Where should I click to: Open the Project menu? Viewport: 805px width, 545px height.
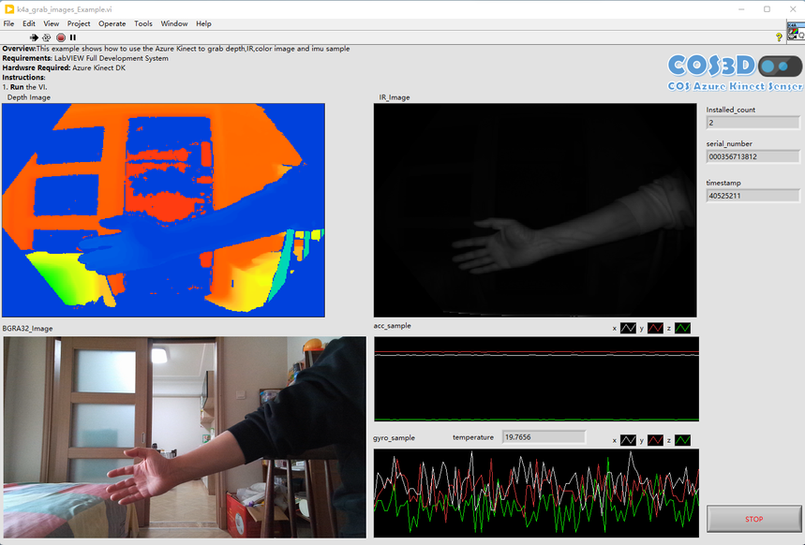click(79, 23)
